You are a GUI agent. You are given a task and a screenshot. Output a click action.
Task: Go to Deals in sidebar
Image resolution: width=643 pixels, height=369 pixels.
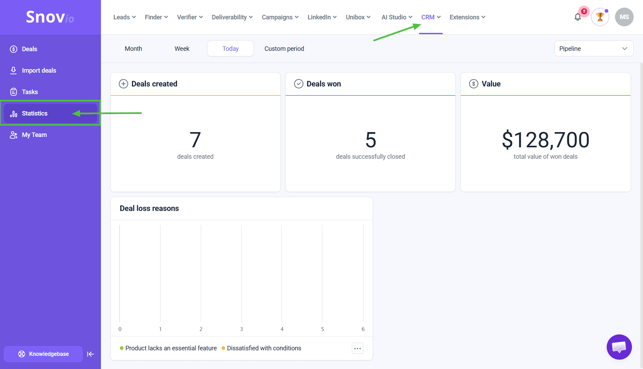click(29, 49)
